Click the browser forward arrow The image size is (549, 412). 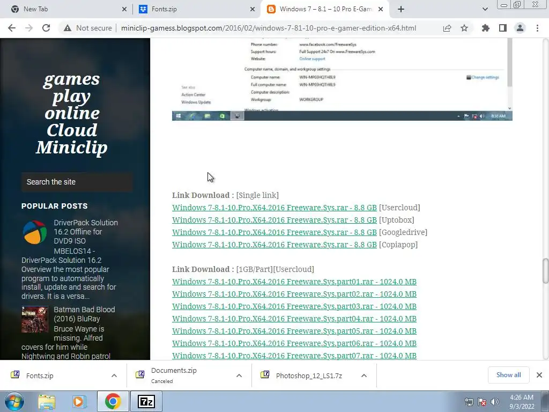29,28
